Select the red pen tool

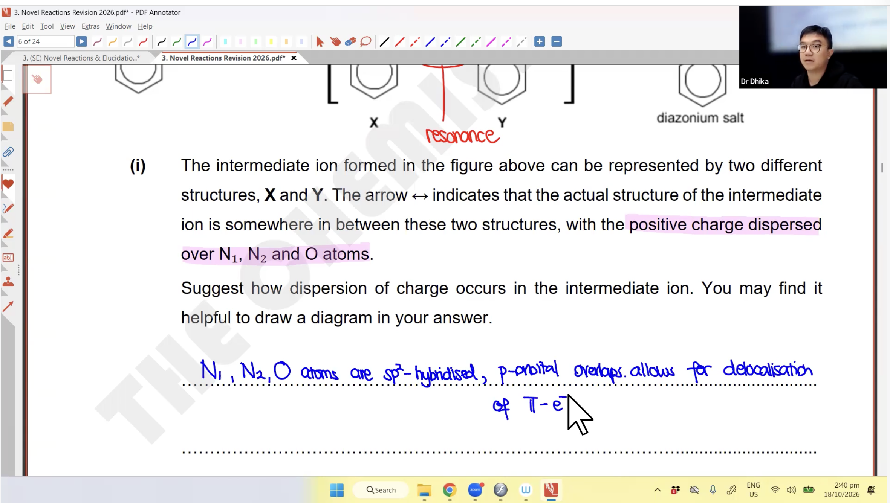coord(143,41)
